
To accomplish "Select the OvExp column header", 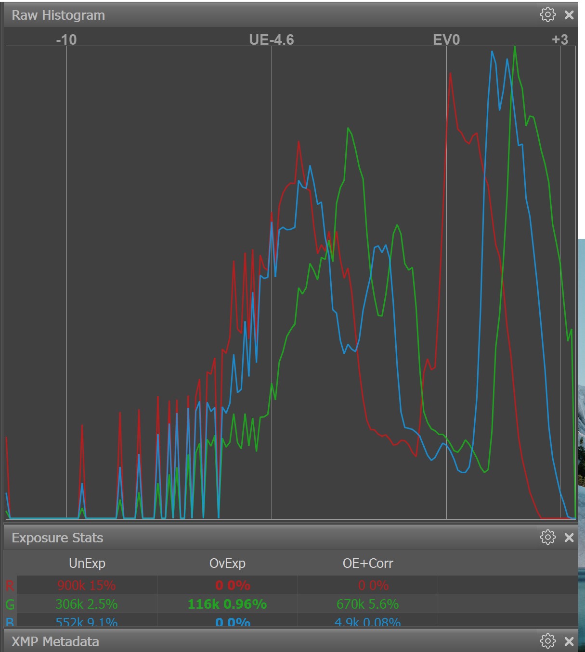I will tap(227, 563).
